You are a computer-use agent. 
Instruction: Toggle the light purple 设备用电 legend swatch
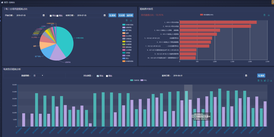(124, 27)
